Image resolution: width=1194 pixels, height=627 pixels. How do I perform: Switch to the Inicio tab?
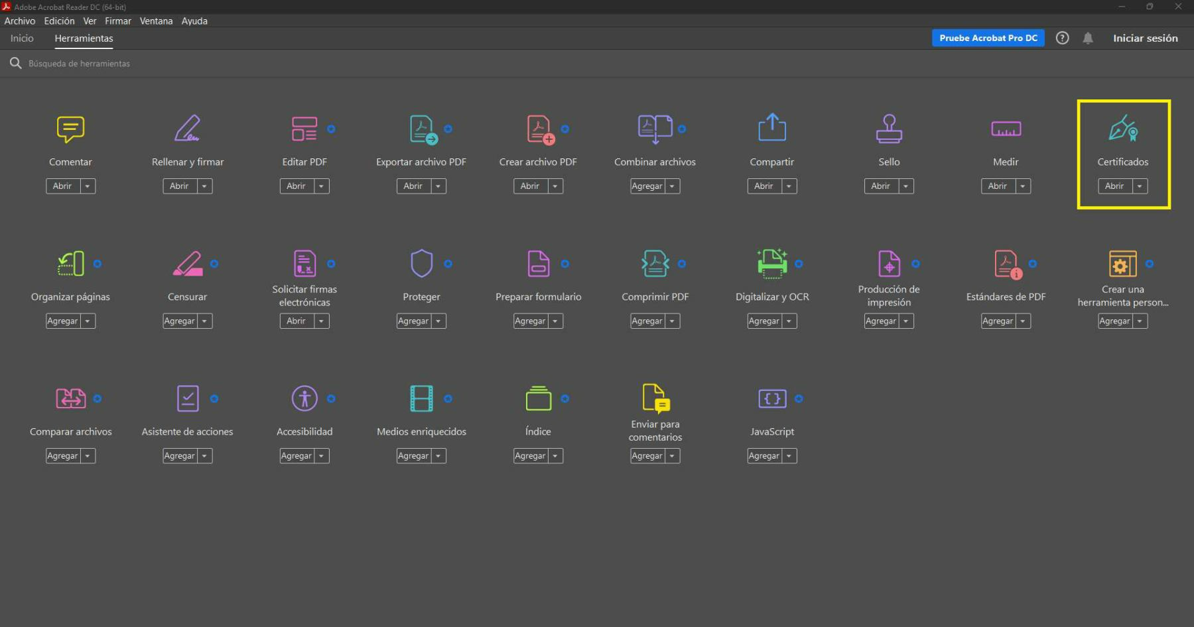pos(22,38)
